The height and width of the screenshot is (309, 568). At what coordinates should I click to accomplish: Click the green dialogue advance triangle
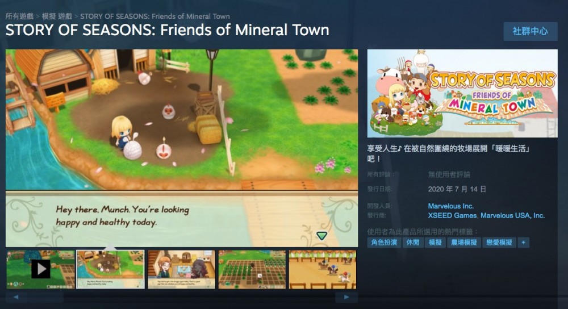[x=321, y=236]
